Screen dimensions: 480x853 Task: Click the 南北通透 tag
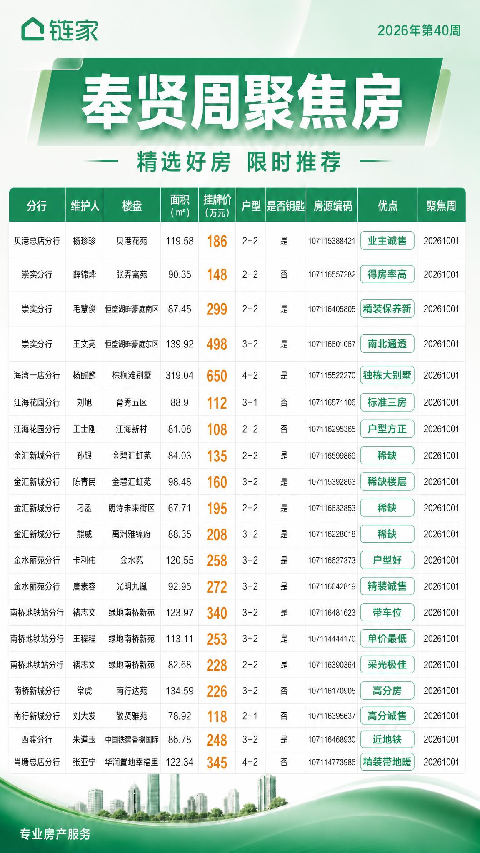tap(387, 344)
